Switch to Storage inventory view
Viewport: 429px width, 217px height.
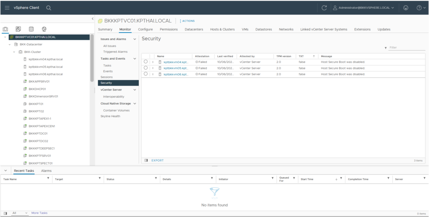coord(31,29)
